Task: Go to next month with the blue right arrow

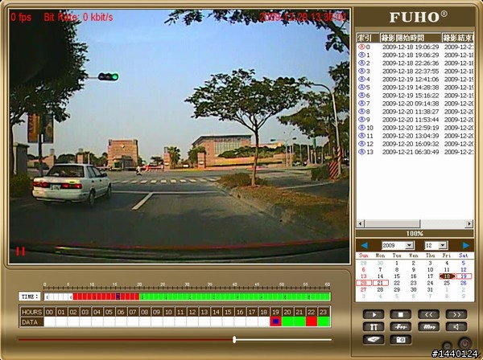Action: (x=465, y=245)
